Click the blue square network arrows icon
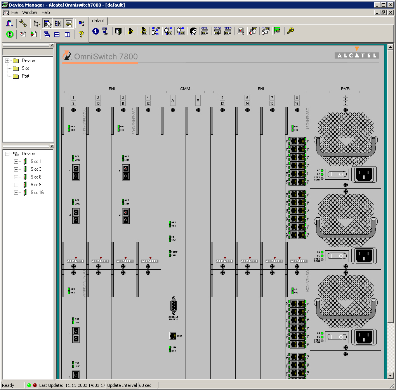 click(x=81, y=23)
